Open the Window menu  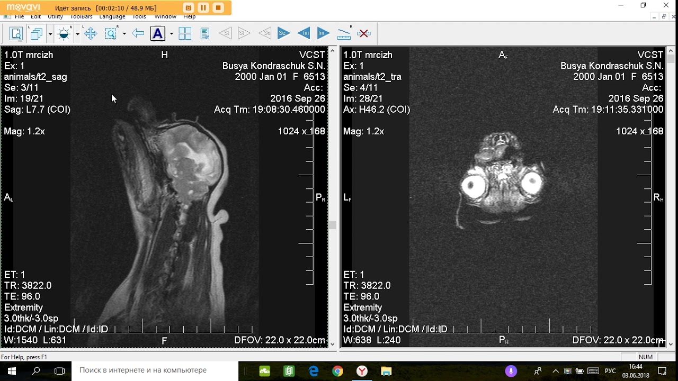click(x=165, y=17)
